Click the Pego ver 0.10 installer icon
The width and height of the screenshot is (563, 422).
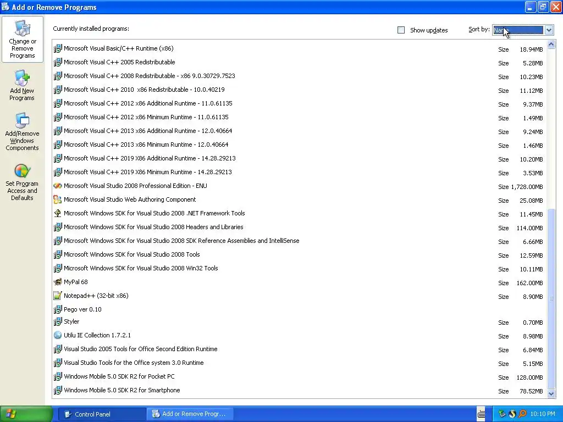coord(57,309)
